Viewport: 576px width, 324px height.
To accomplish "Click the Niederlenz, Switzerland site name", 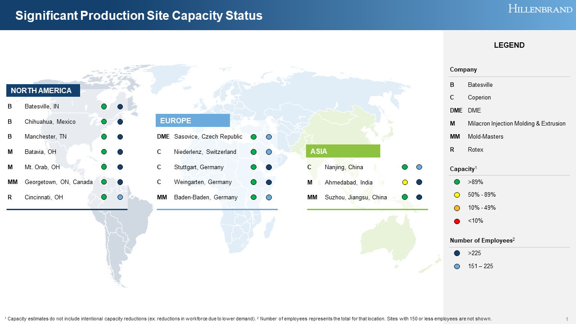I will [205, 152].
